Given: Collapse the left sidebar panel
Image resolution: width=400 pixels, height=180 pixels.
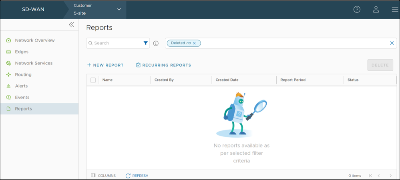Looking at the screenshot, I should tap(71, 25).
